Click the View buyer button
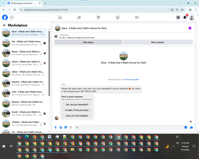199x159 pixels. click(88, 42)
